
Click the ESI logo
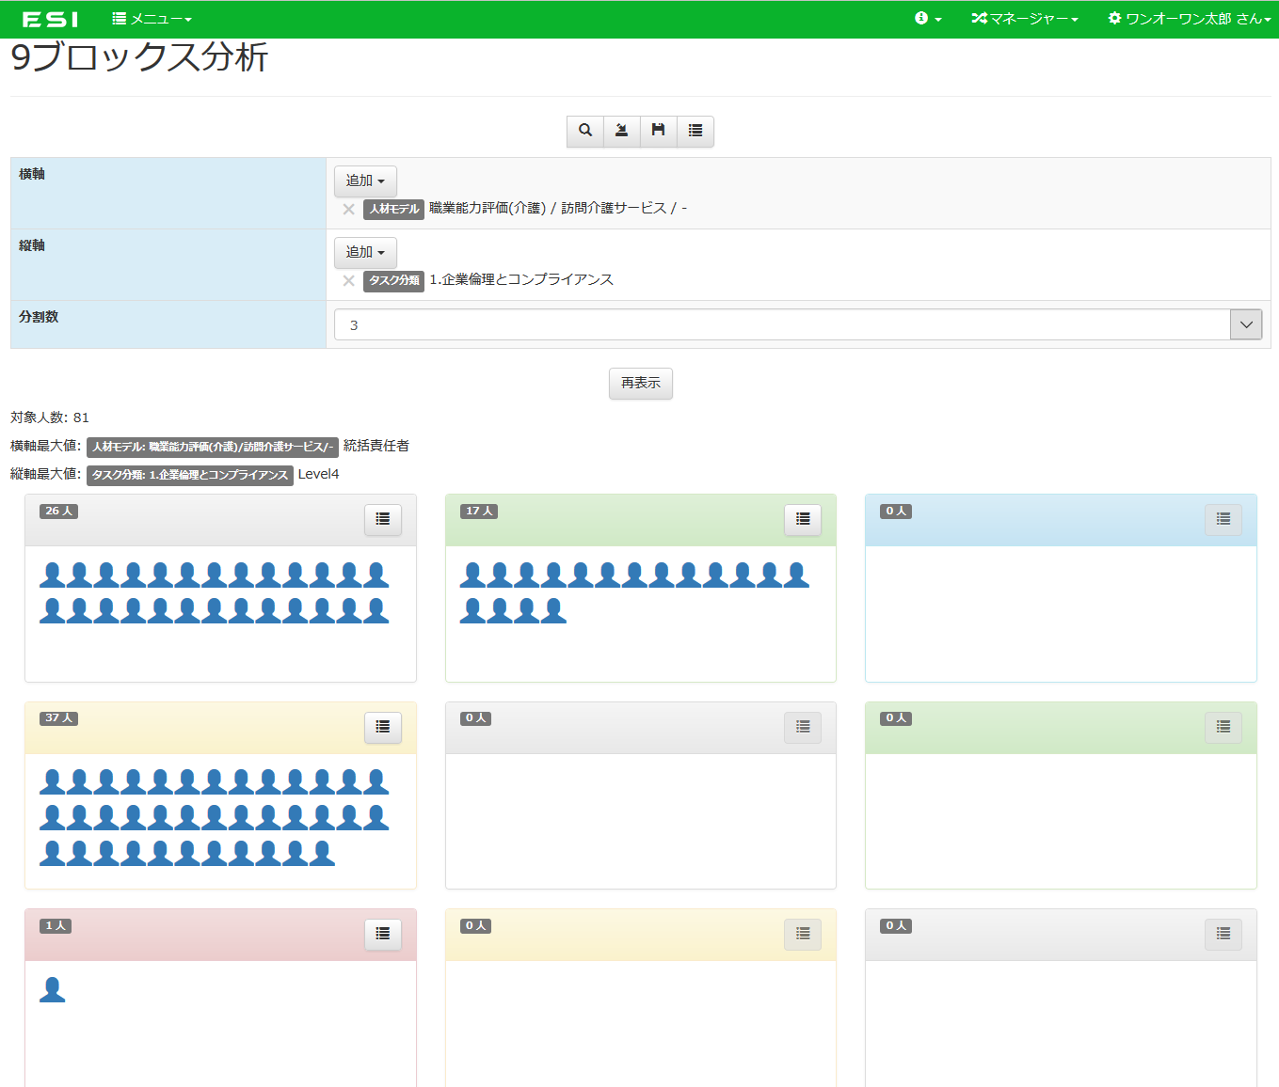pyautogui.click(x=50, y=19)
